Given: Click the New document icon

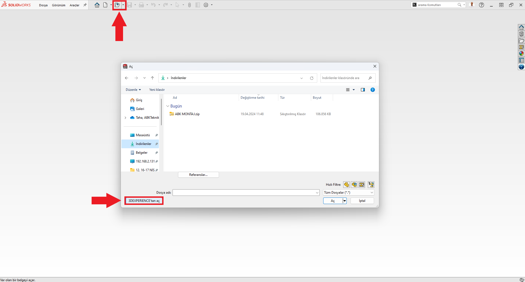Looking at the screenshot, I should (105, 5).
